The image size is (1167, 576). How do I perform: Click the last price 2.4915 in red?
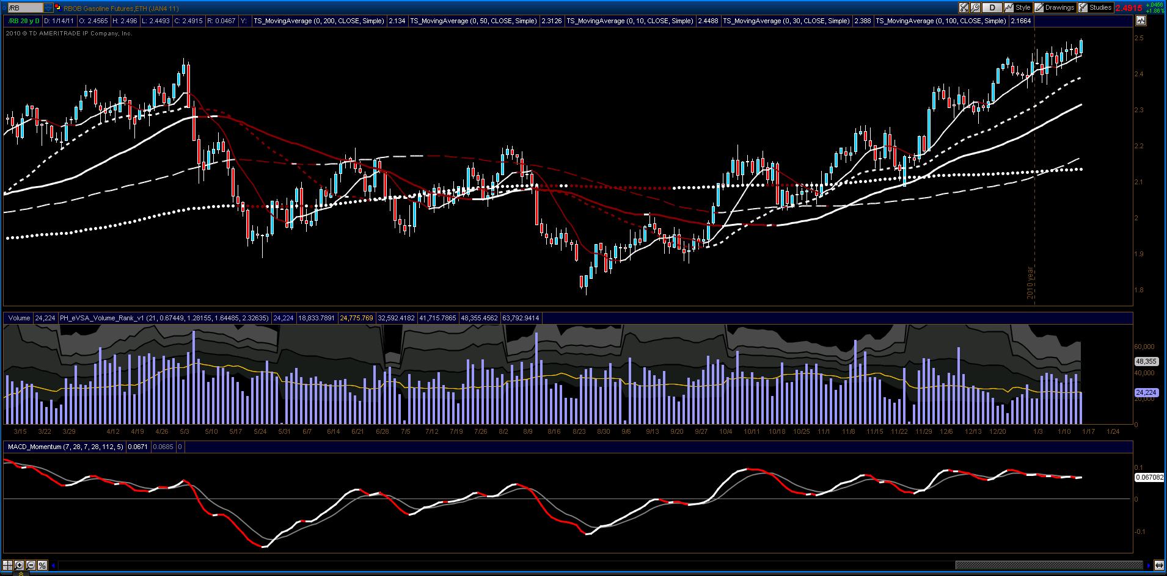[1129, 8]
